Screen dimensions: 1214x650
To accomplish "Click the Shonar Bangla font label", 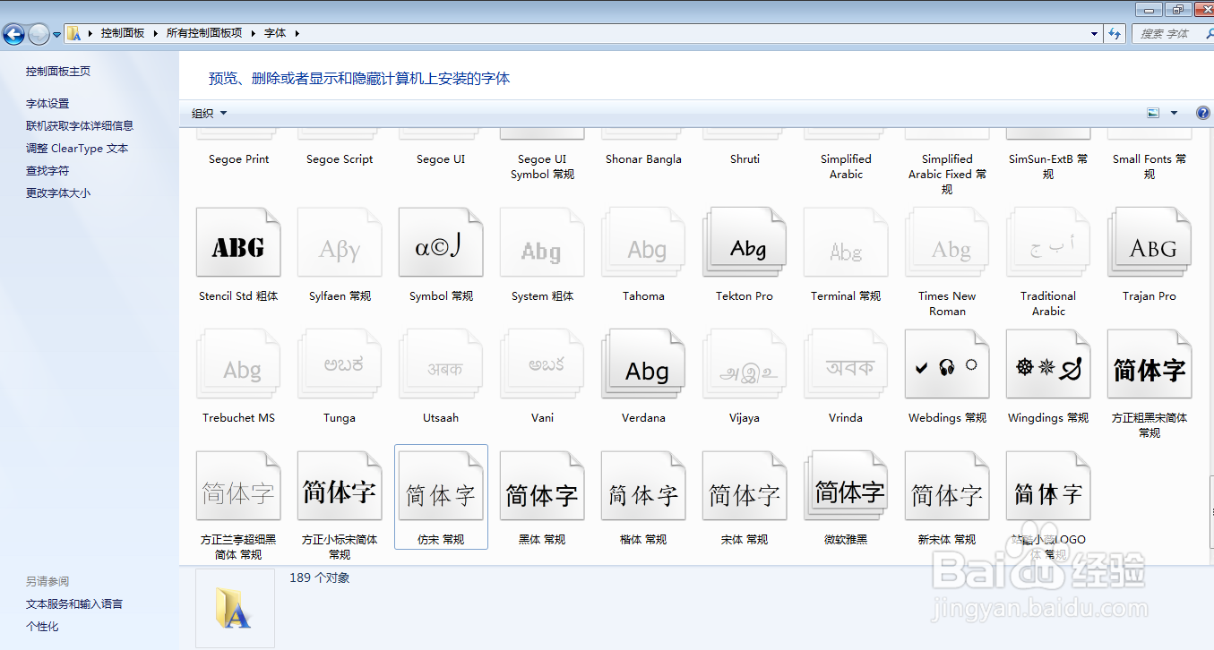I will click(x=643, y=159).
